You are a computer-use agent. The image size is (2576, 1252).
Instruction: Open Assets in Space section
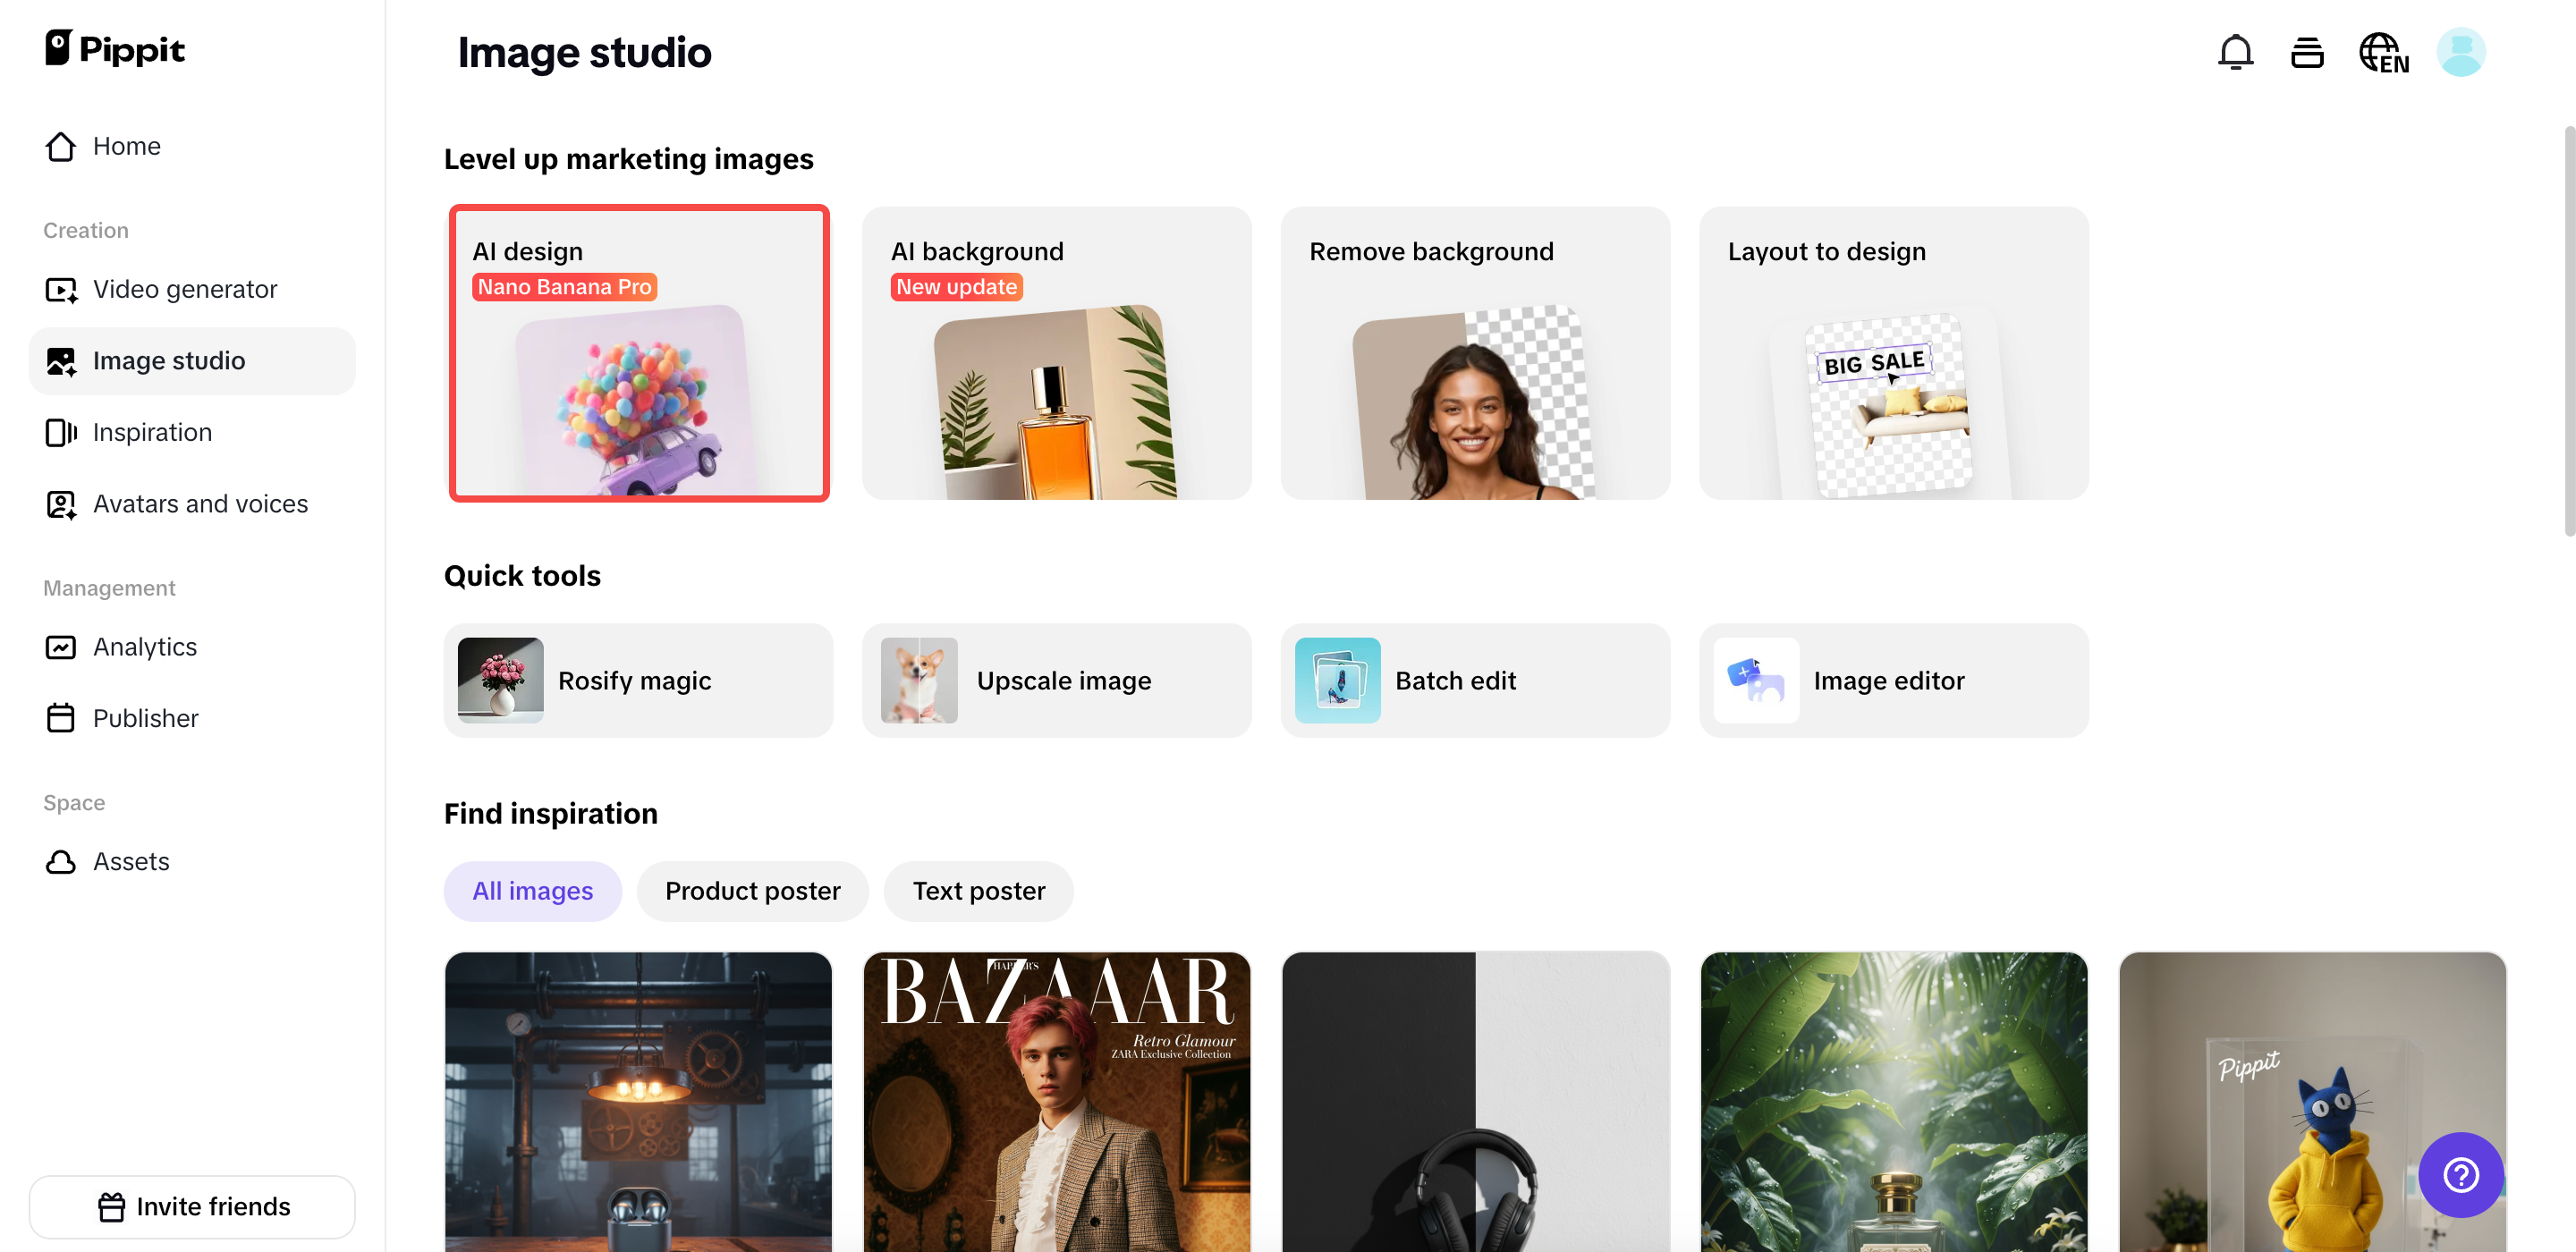click(x=131, y=861)
